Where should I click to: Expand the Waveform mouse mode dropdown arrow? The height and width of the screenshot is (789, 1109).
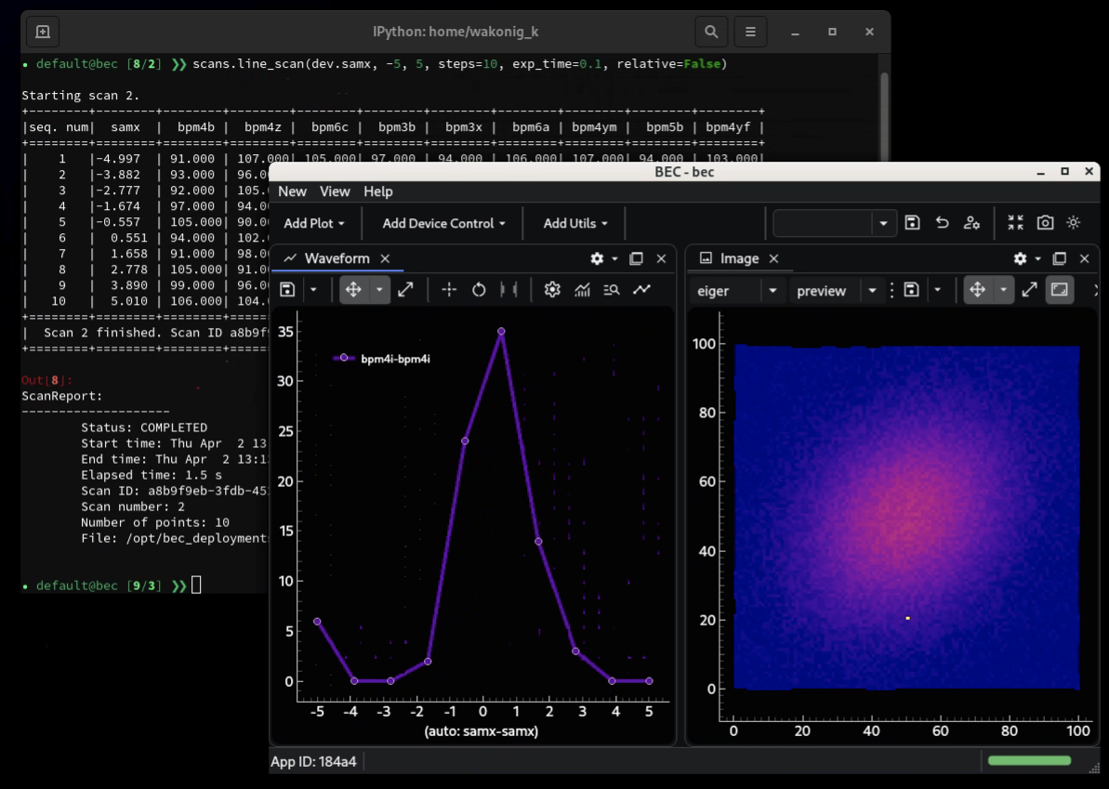[380, 290]
